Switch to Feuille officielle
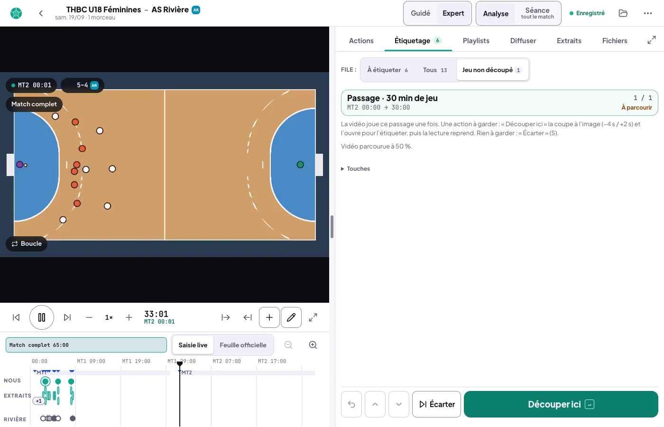664x427 pixels. pyautogui.click(x=243, y=345)
